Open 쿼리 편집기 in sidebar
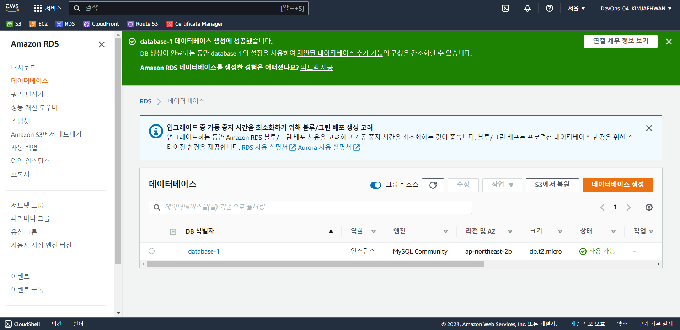This screenshot has width=680, height=330. point(27,94)
